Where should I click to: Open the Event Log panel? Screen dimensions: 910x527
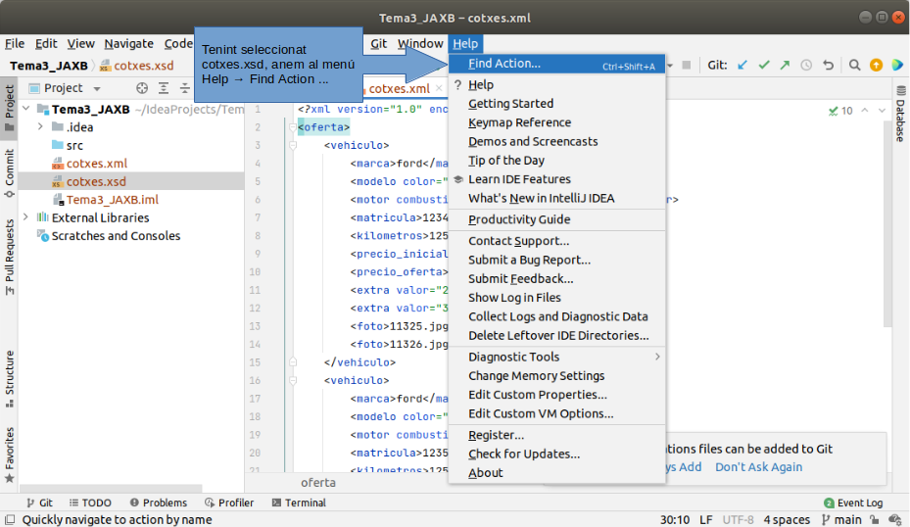[x=853, y=503]
